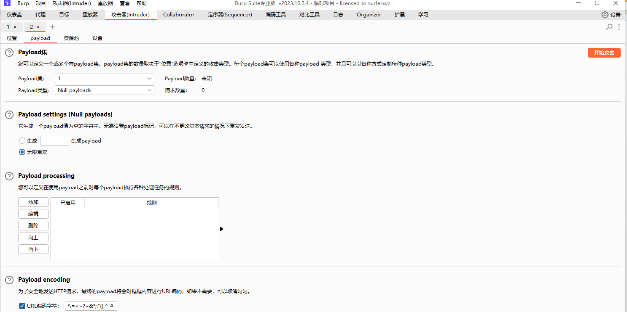Switch to the 仪表盘 tab

[x=14, y=15]
